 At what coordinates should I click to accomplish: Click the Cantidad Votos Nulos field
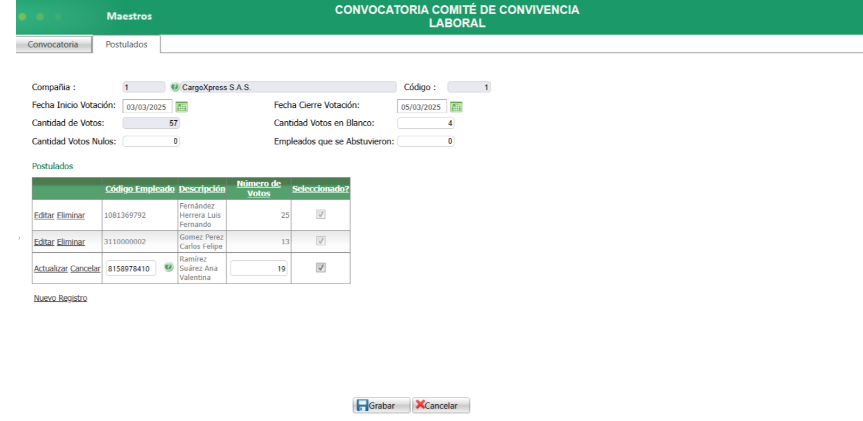point(151,141)
